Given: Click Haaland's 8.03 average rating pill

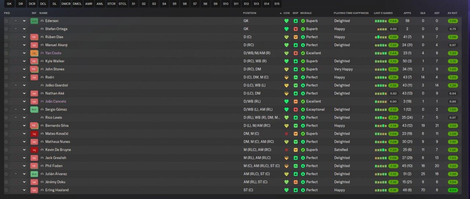Looking at the screenshot, I should pyautogui.click(x=453, y=190).
